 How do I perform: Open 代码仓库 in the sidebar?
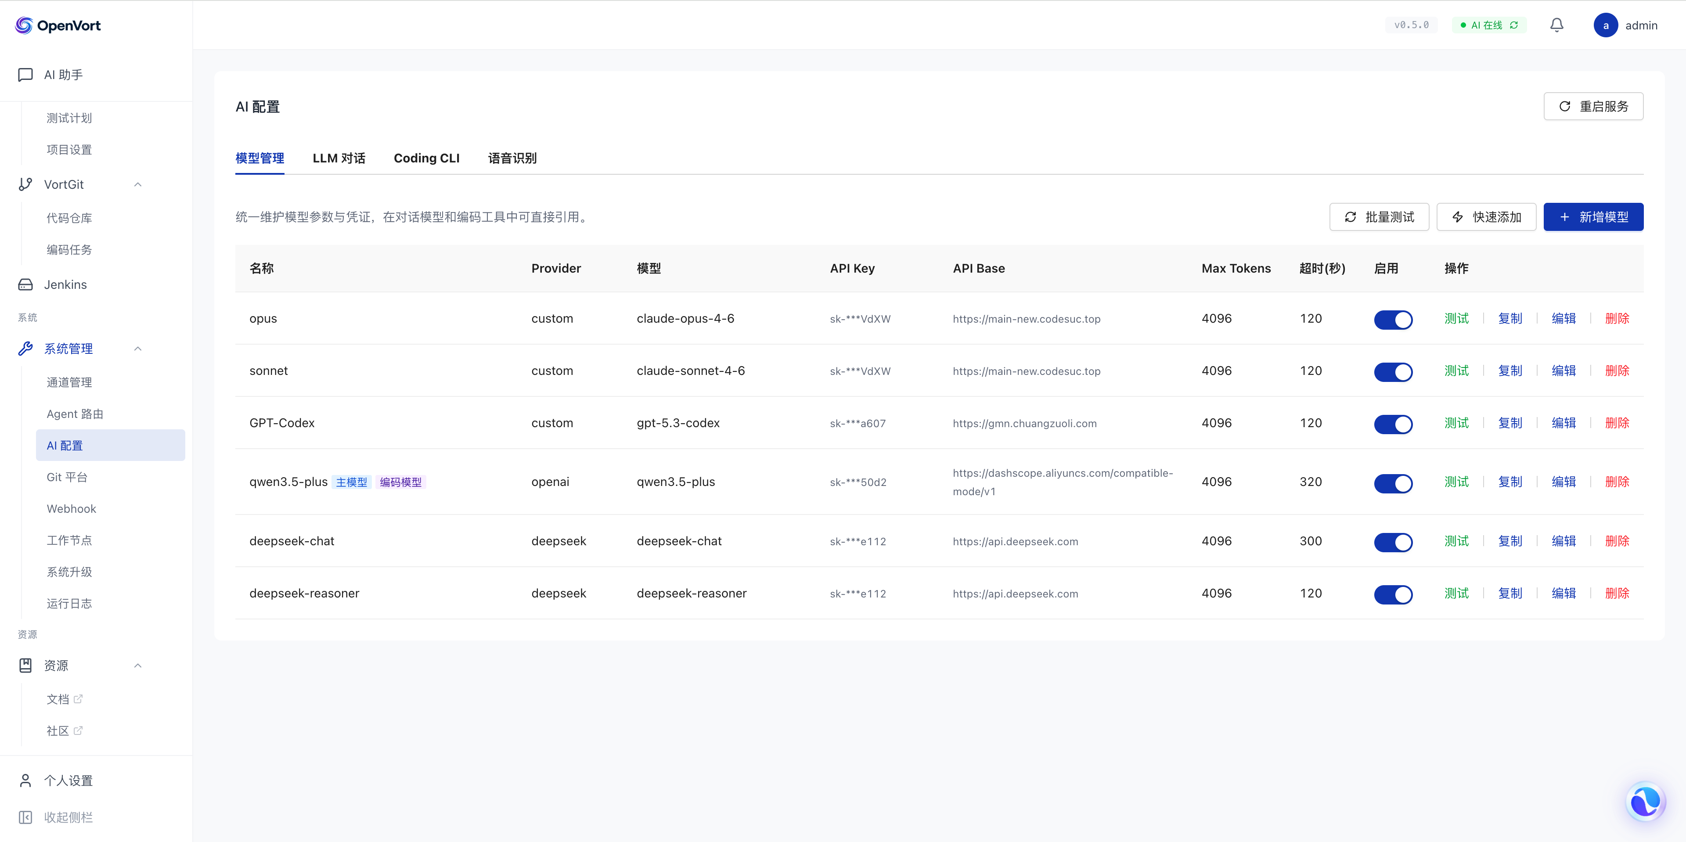coord(111,218)
